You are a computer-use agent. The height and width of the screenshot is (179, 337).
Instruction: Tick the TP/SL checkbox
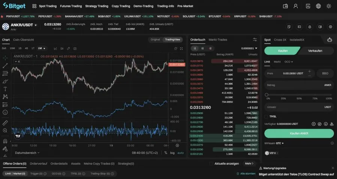pos(266,116)
